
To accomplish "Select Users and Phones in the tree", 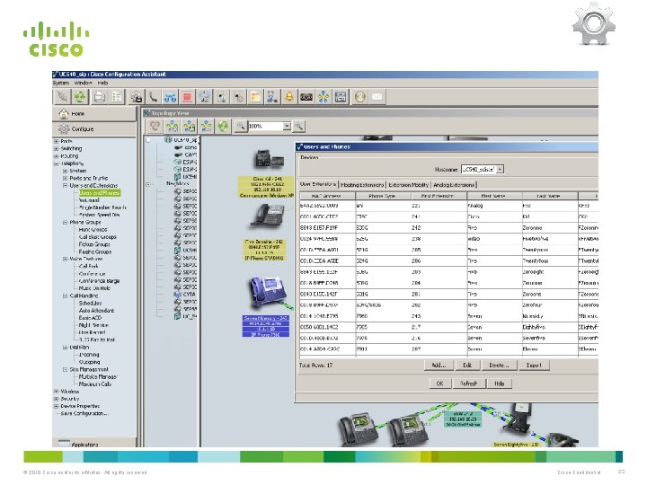I will [99, 192].
